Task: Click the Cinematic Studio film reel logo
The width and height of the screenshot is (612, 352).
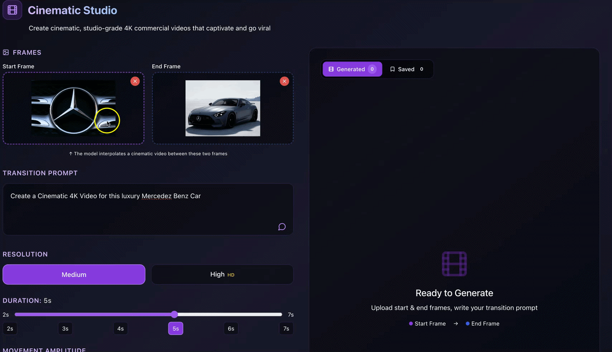Action: (x=12, y=10)
